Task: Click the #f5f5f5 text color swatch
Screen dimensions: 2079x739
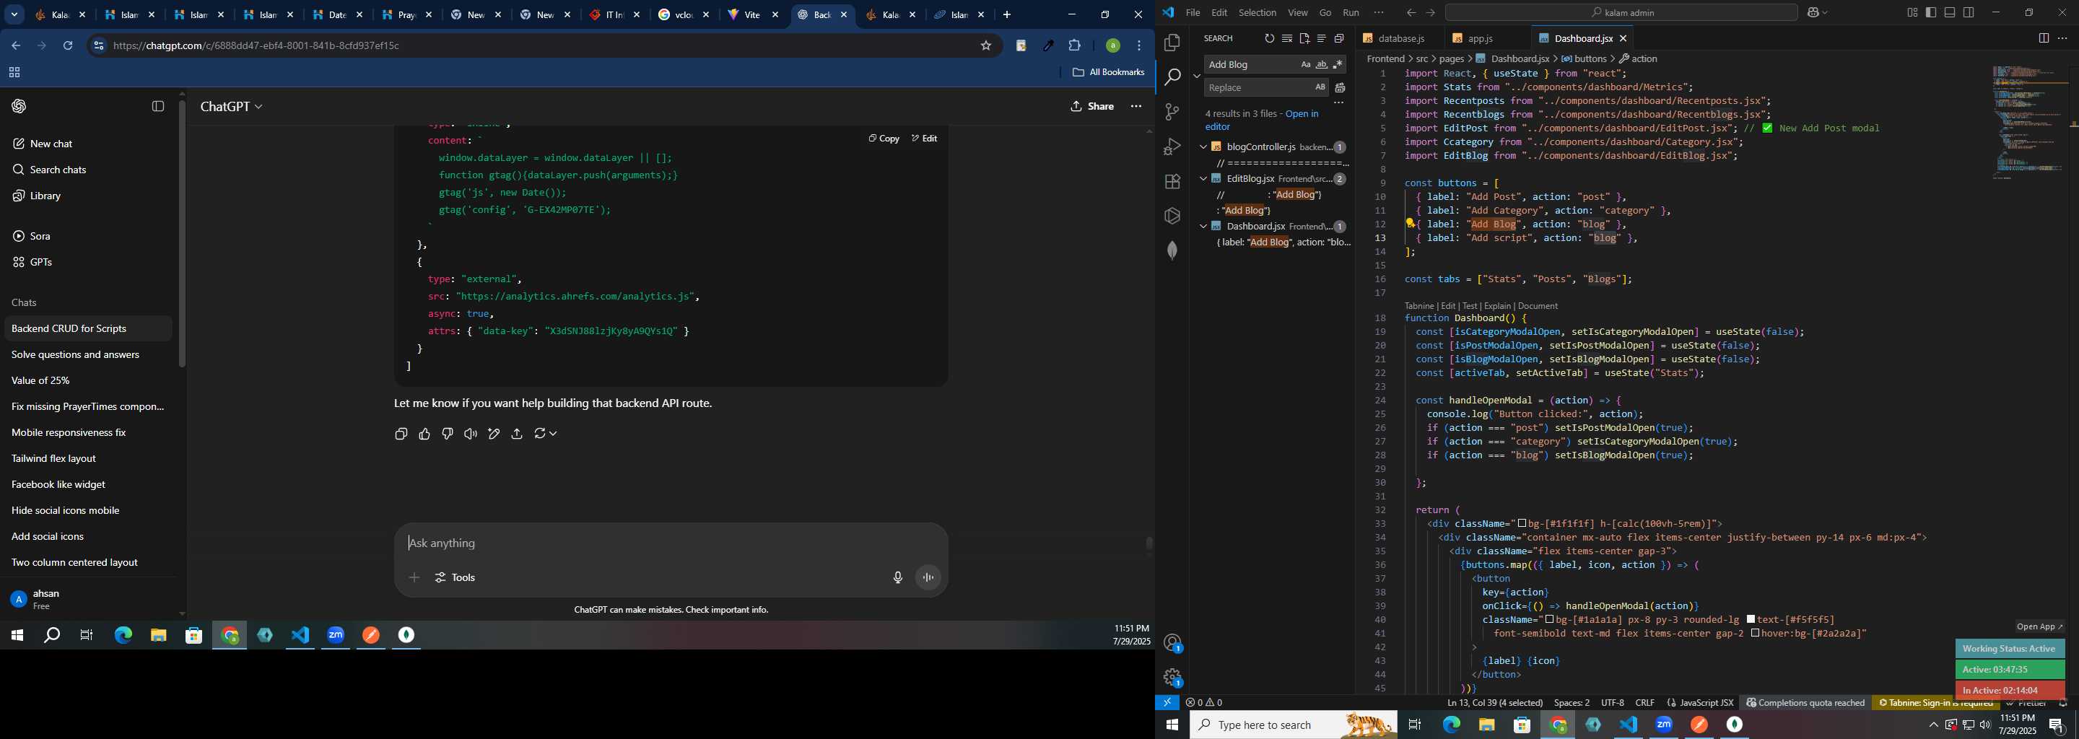Action: (1751, 620)
